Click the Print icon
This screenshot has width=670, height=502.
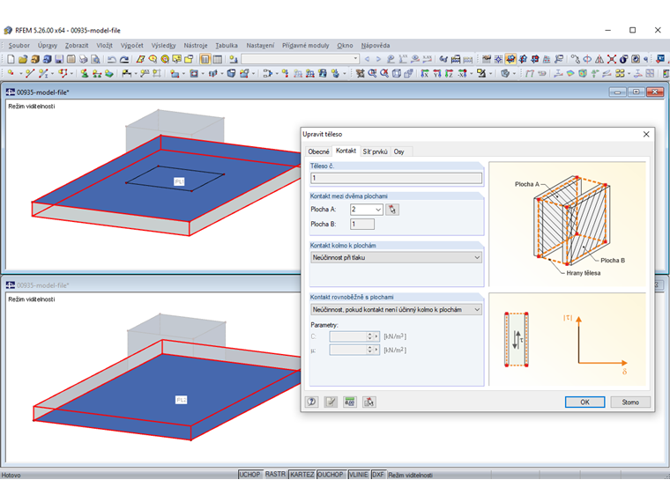[x=84, y=59]
